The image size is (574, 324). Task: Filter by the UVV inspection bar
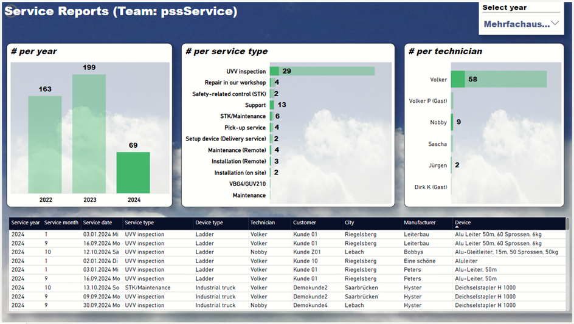(322, 71)
